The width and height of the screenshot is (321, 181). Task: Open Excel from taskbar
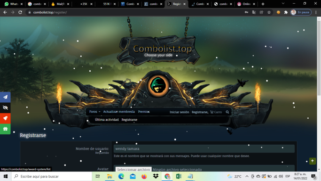pyautogui.click(x=179, y=176)
